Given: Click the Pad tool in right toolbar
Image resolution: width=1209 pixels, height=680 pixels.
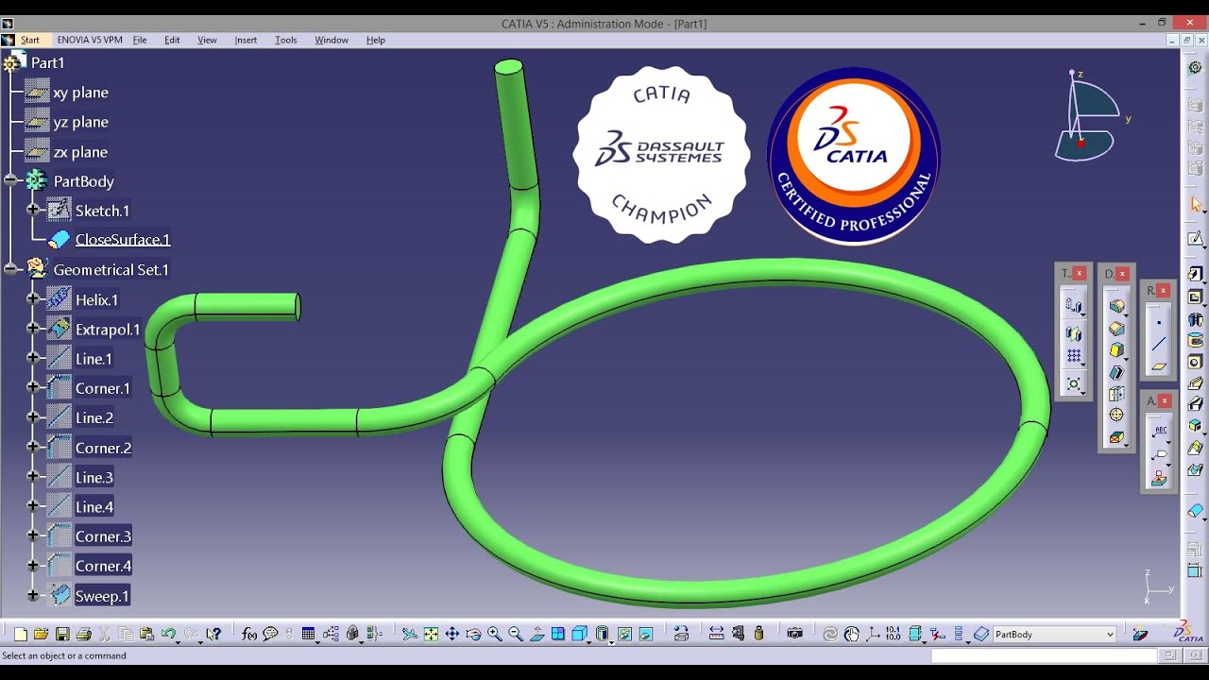Looking at the screenshot, I should (x=1195, y=273).
